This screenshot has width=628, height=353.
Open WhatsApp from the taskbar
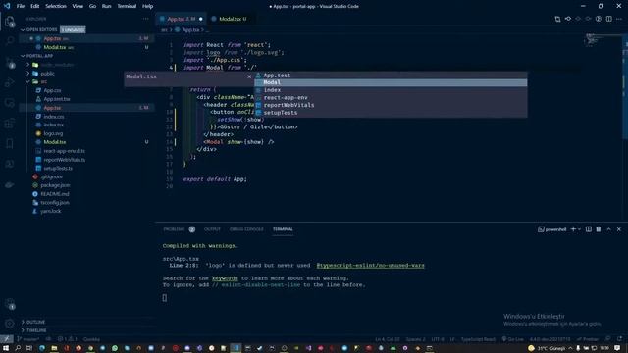tap(115, 348)
